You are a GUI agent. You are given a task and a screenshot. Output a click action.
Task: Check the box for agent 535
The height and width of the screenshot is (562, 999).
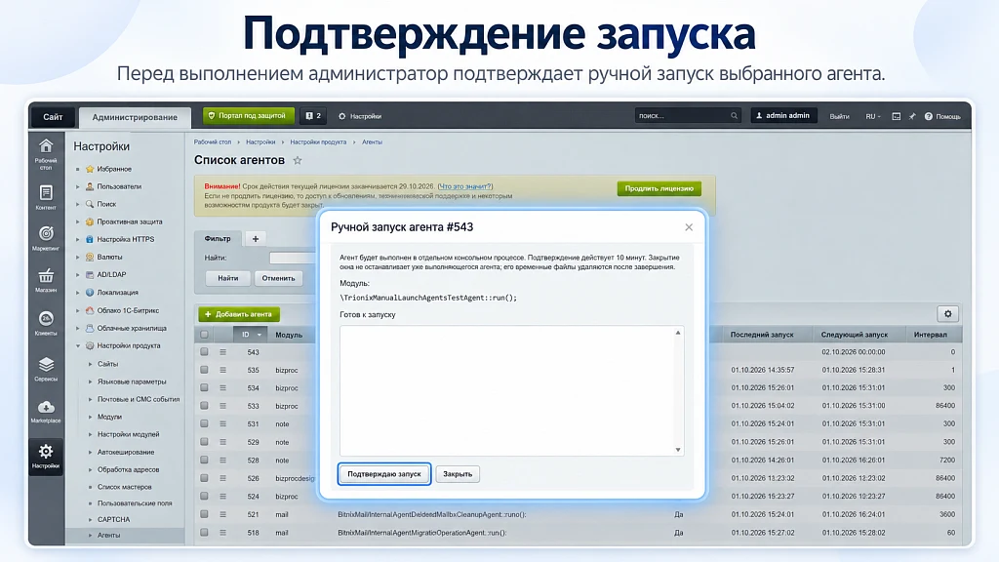click(205, 370)
